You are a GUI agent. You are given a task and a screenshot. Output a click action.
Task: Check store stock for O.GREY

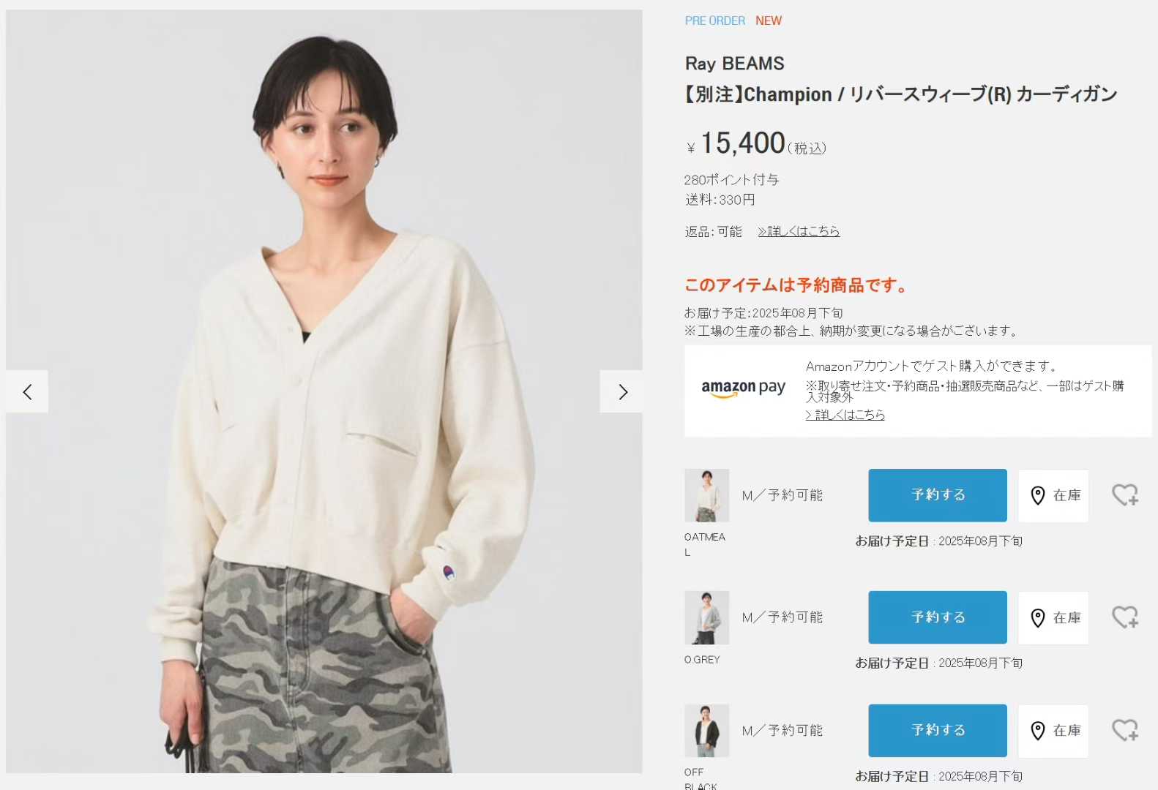pos(1053,617)
